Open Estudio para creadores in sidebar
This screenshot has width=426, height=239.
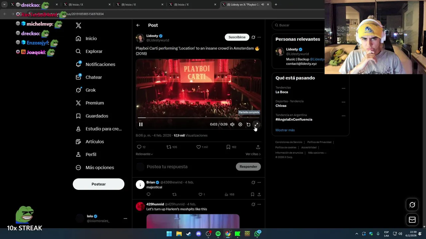pos(99,129)
